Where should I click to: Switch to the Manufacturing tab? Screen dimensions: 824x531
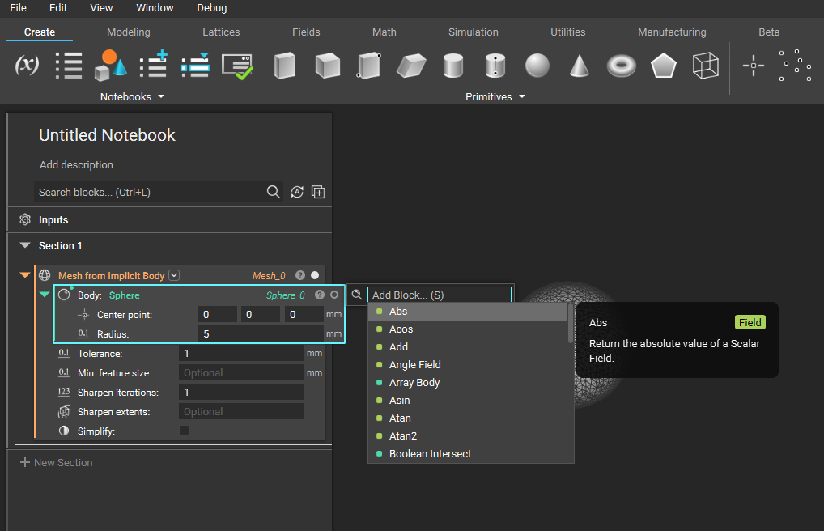(672, 32)
